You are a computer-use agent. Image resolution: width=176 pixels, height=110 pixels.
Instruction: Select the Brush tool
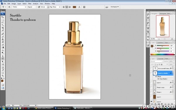pos(3,37)
